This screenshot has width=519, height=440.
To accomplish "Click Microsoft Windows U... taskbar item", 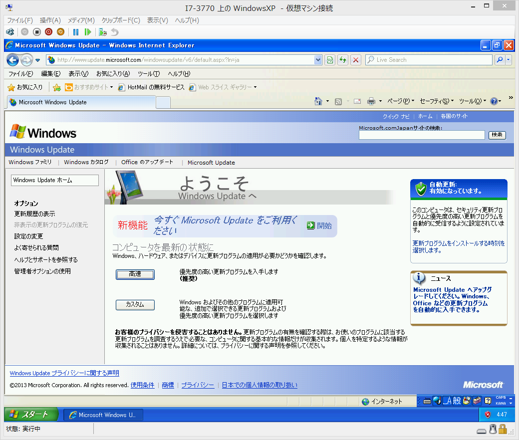I will (103, 415).
